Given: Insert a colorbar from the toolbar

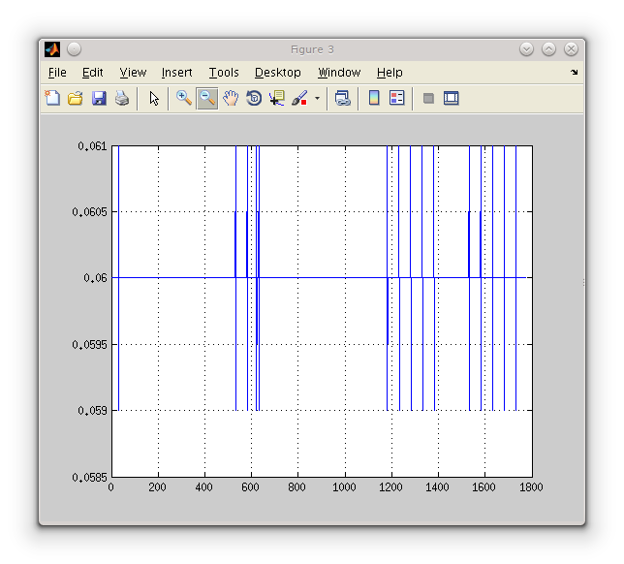Looking at the screenshot, I should tap(374, 98).
